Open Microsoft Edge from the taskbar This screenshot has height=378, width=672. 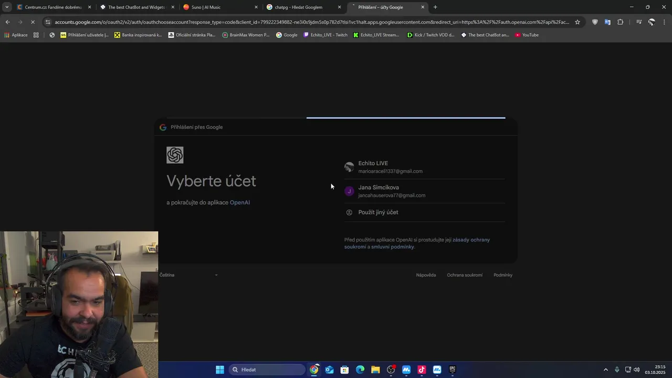pos(360,370)
